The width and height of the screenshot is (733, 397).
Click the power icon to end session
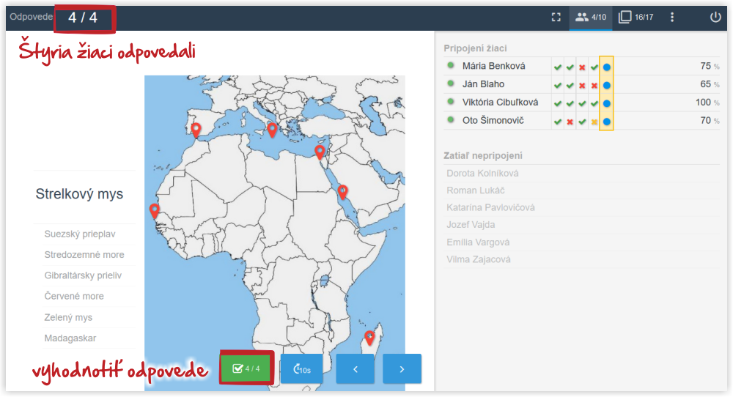pos(715,17)
